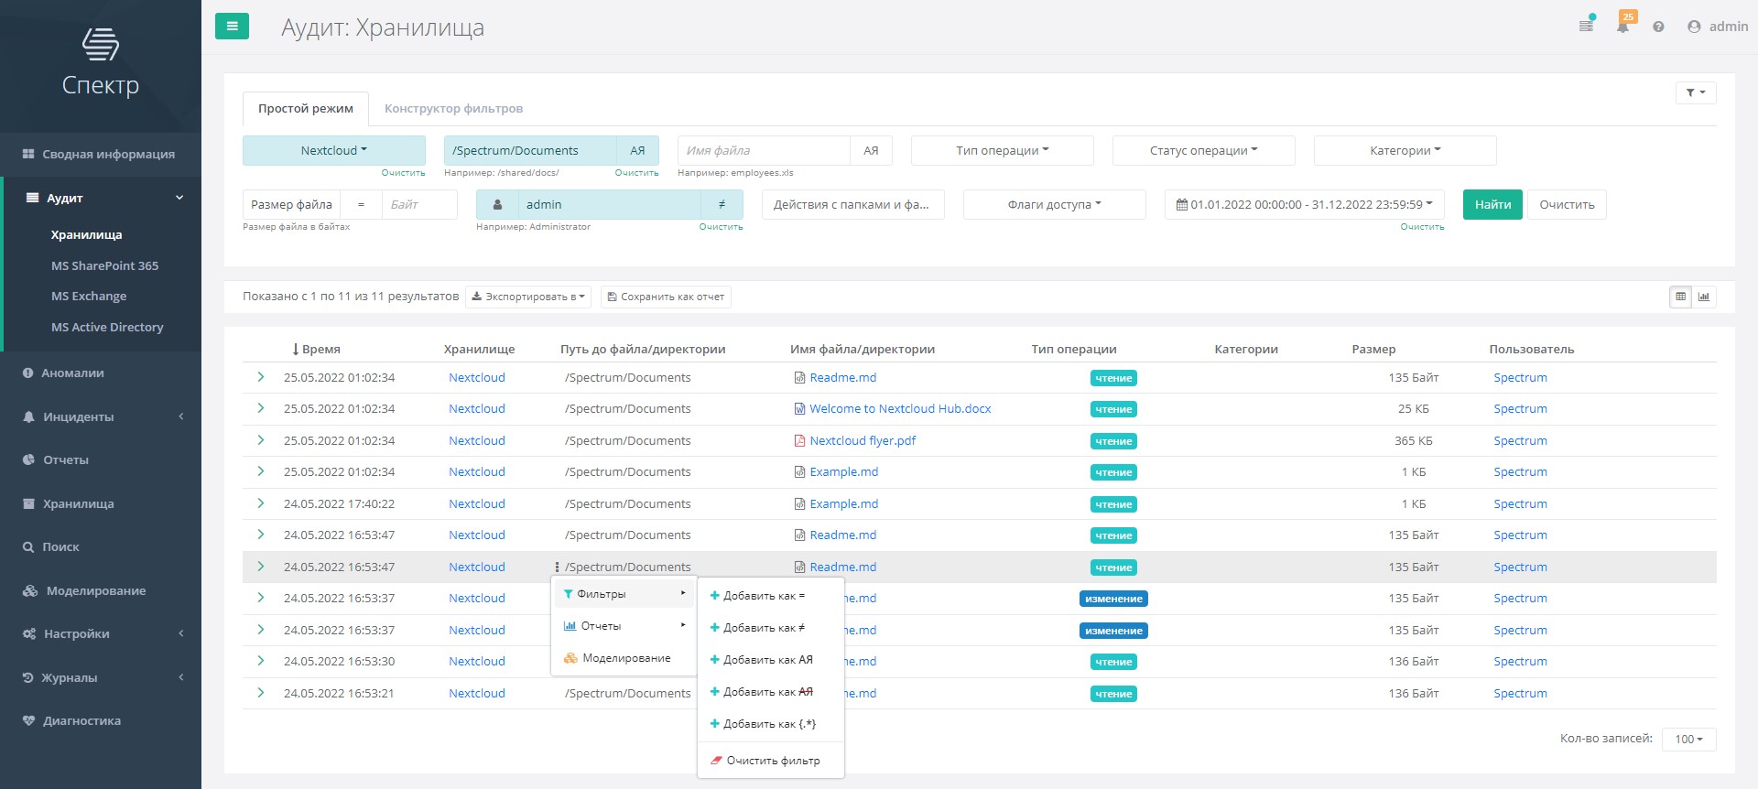1758x789 pixels.
Task: Open the Тип операции dropdown
Action: 1002,151
